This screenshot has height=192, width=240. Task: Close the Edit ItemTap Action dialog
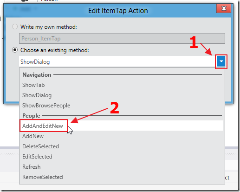[224, 8]
